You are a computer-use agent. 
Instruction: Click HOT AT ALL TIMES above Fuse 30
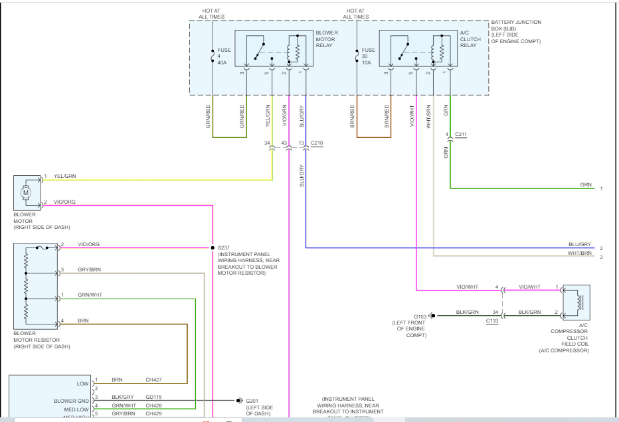(356, 14)
